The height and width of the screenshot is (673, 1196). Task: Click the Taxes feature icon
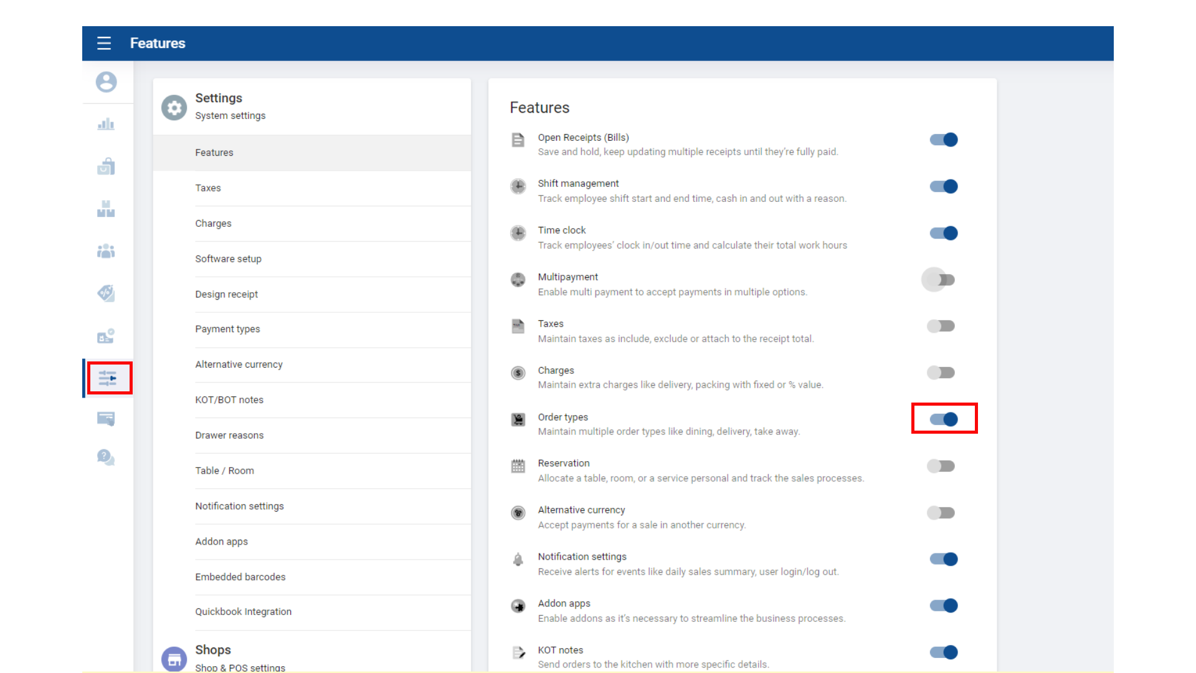coord(518,327)
